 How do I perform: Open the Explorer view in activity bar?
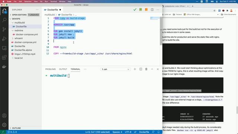[4, 11]
